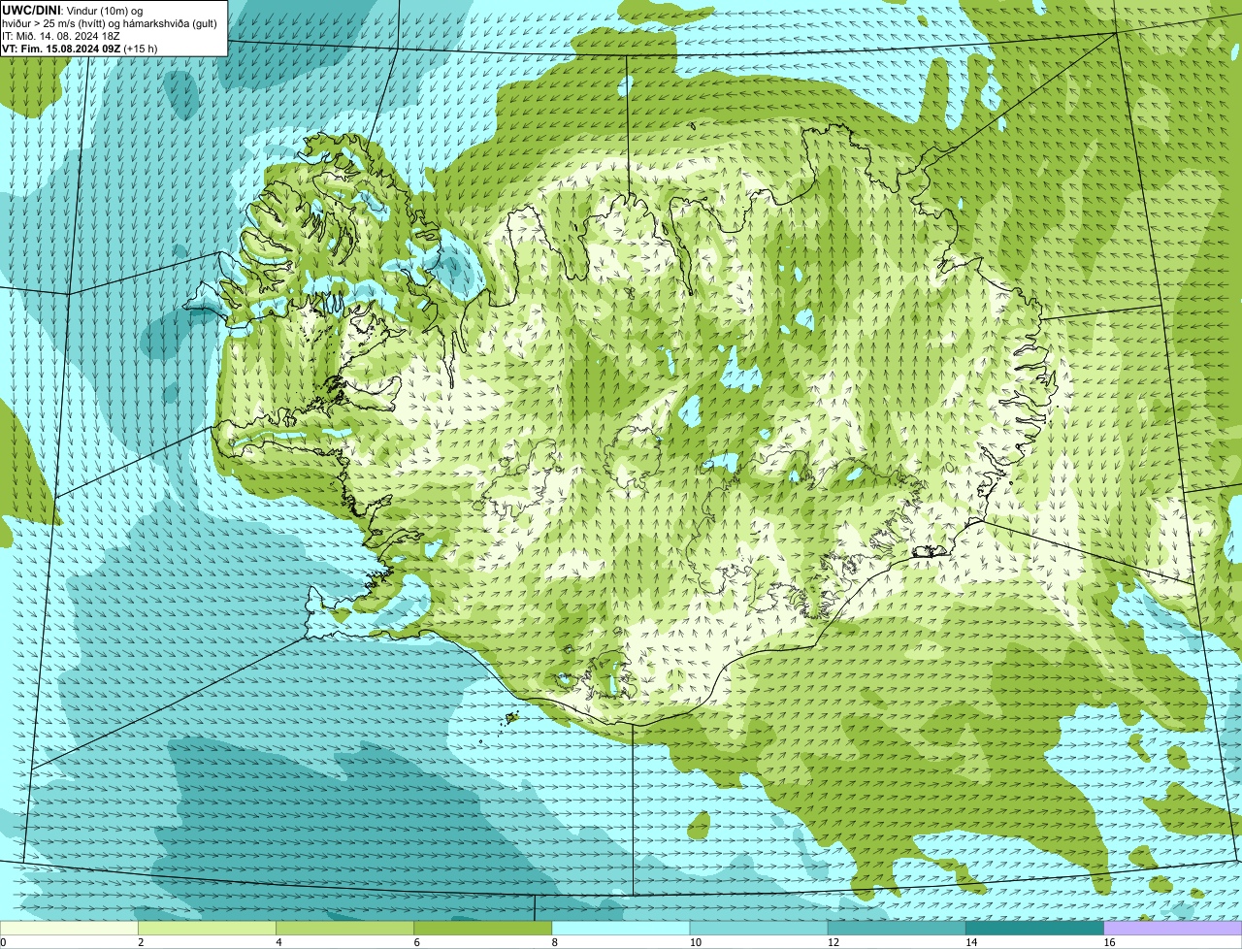Click the 'VT: Fim. 15.08.2024 09Z (+15 h)' line
Viewport: 1242px width, 949px height.
tap(80, 49)
